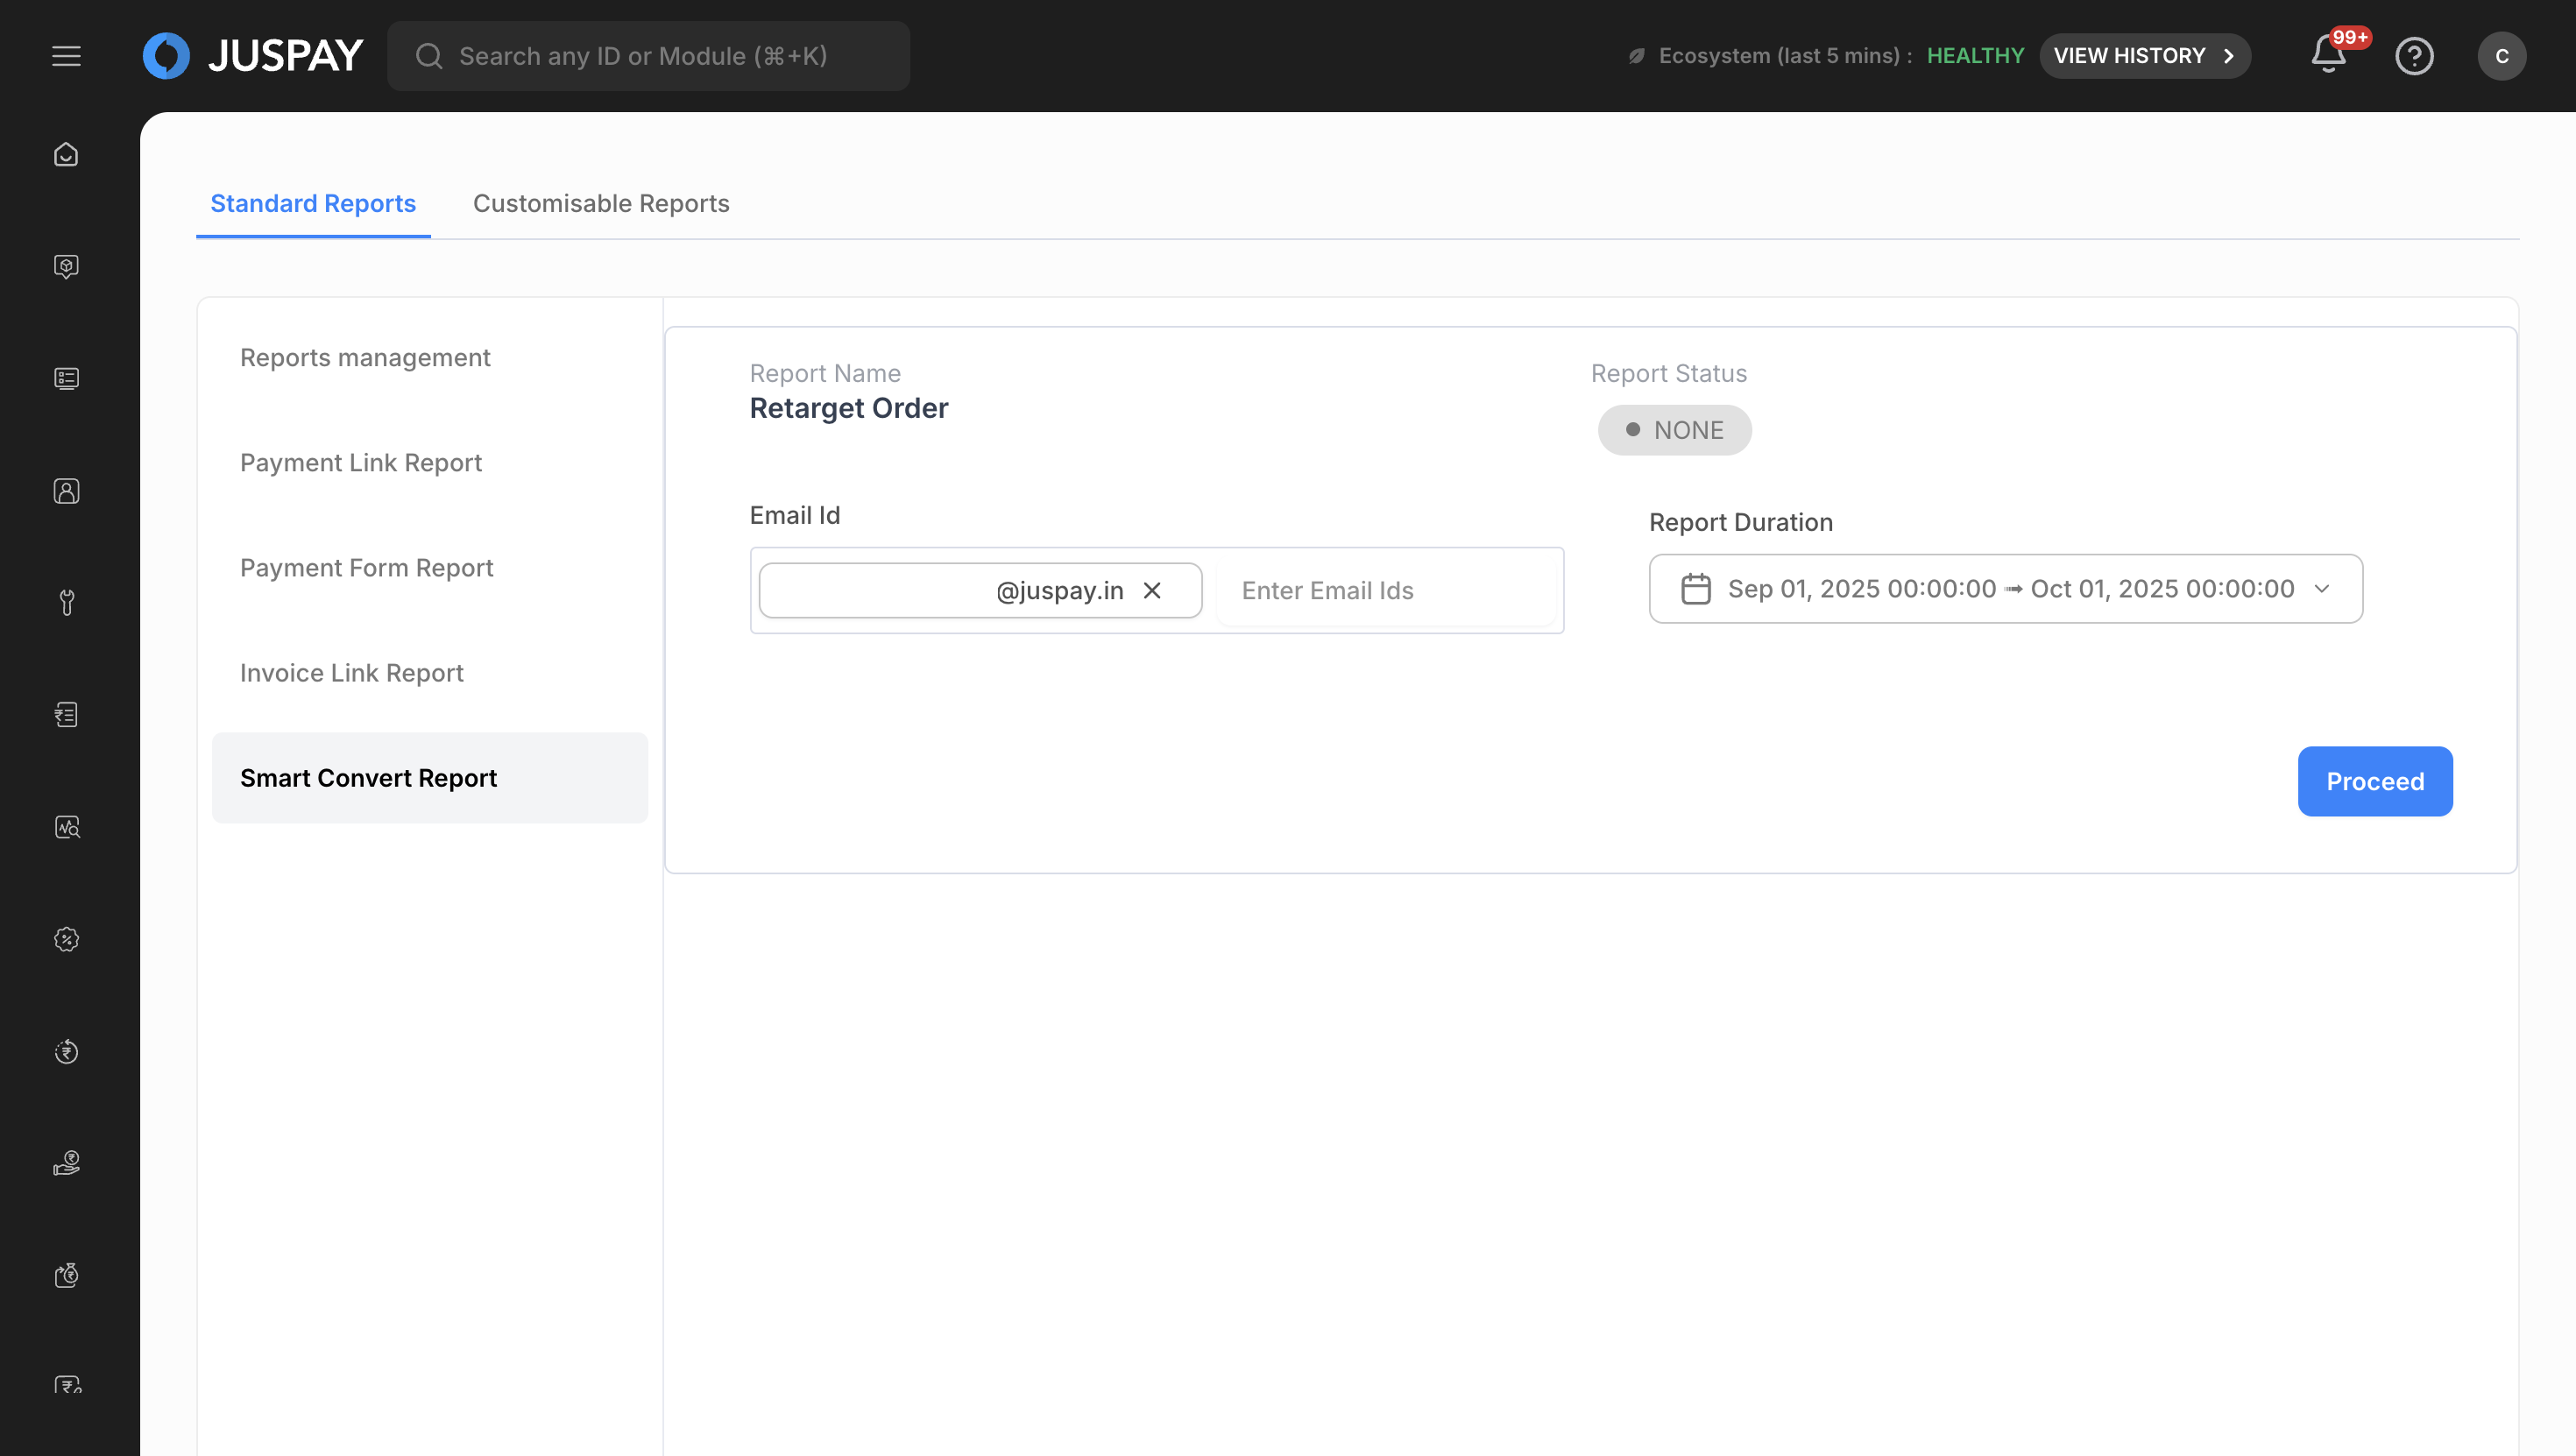Select Invoice Link Report

tap(352, 673)
